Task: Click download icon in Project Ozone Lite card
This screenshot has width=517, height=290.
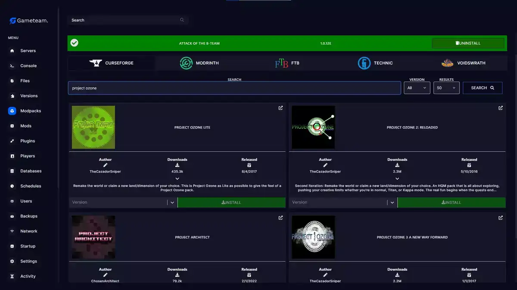Action: (178, 165)
